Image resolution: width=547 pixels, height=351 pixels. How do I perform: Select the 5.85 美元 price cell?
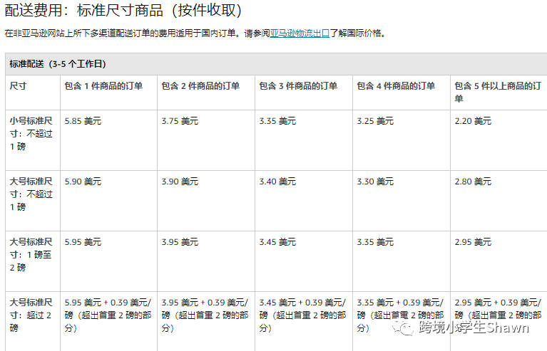click(x=83, y=121)
